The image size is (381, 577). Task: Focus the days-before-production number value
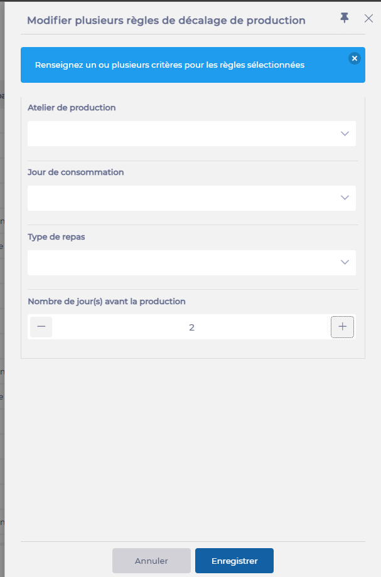coord(191,327)
